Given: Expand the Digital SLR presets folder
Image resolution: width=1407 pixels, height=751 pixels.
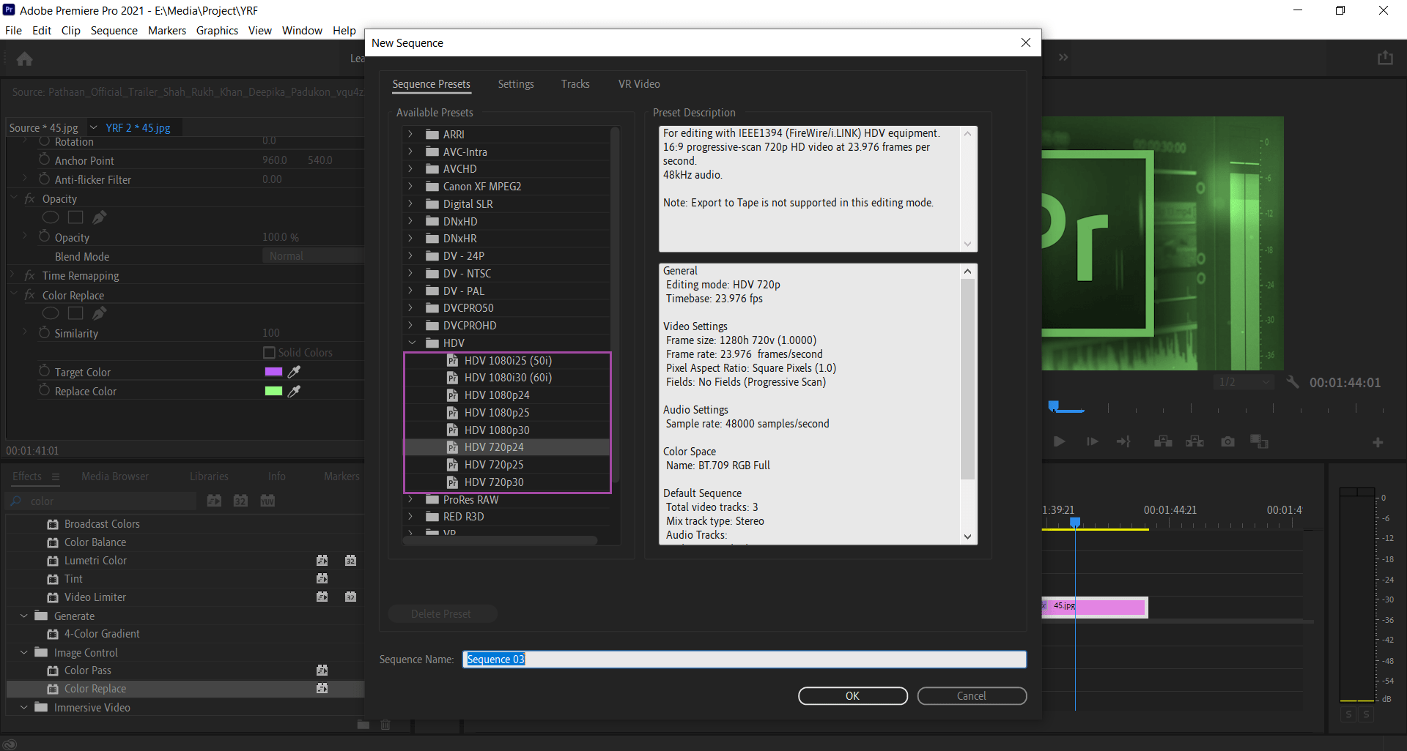Looking at the screenshot, I should coord(410,203).
